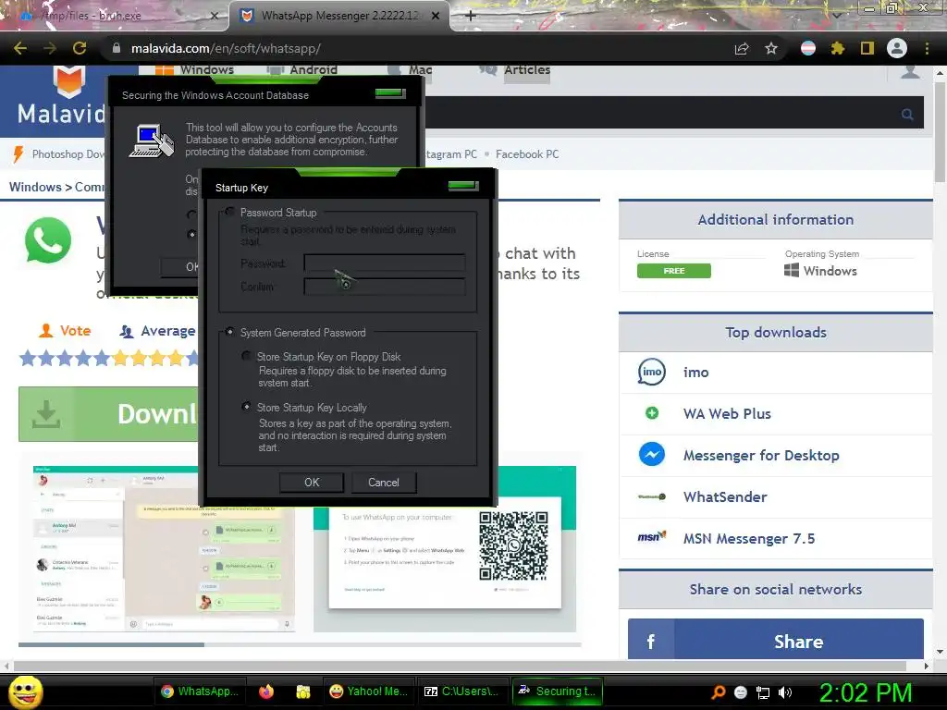Go back in the browser
This screenshot has width=947, height=710.
click(x=20, y=48)
